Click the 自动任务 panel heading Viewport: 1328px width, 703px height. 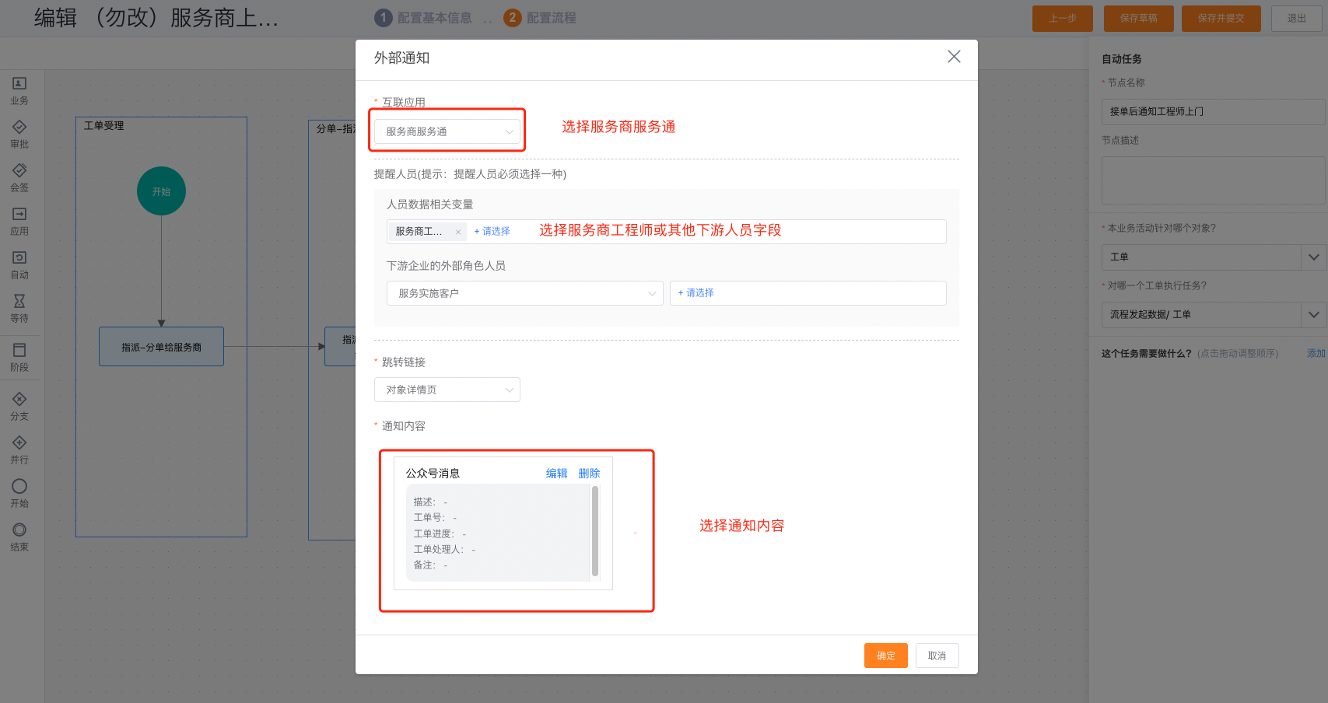pos(1122,59)
